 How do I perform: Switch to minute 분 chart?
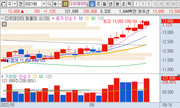coord(117,4)
